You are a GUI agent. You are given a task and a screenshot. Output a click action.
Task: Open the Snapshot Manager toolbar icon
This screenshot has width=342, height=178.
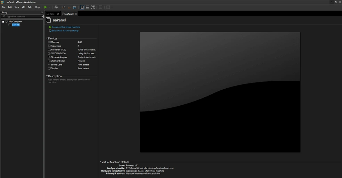point(75,7)
